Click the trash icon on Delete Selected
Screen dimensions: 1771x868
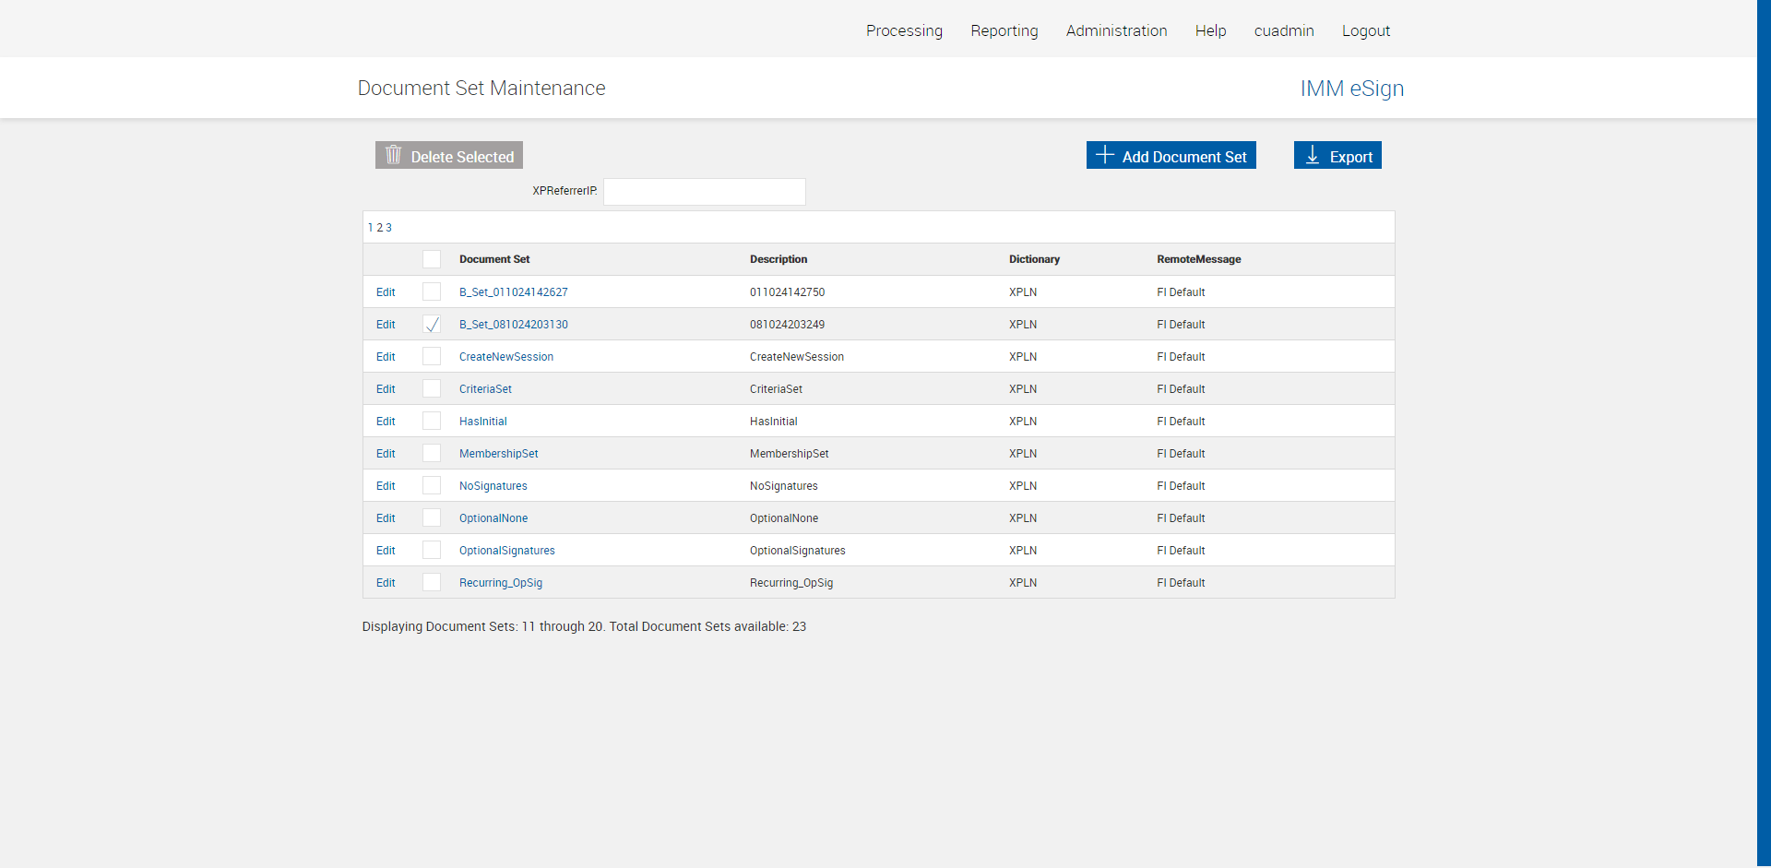(394, 155)
